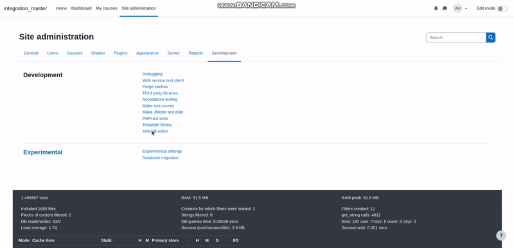Switch to the Server tab
514x248 pixels.
pyautogui.click(x=173, y=53)
